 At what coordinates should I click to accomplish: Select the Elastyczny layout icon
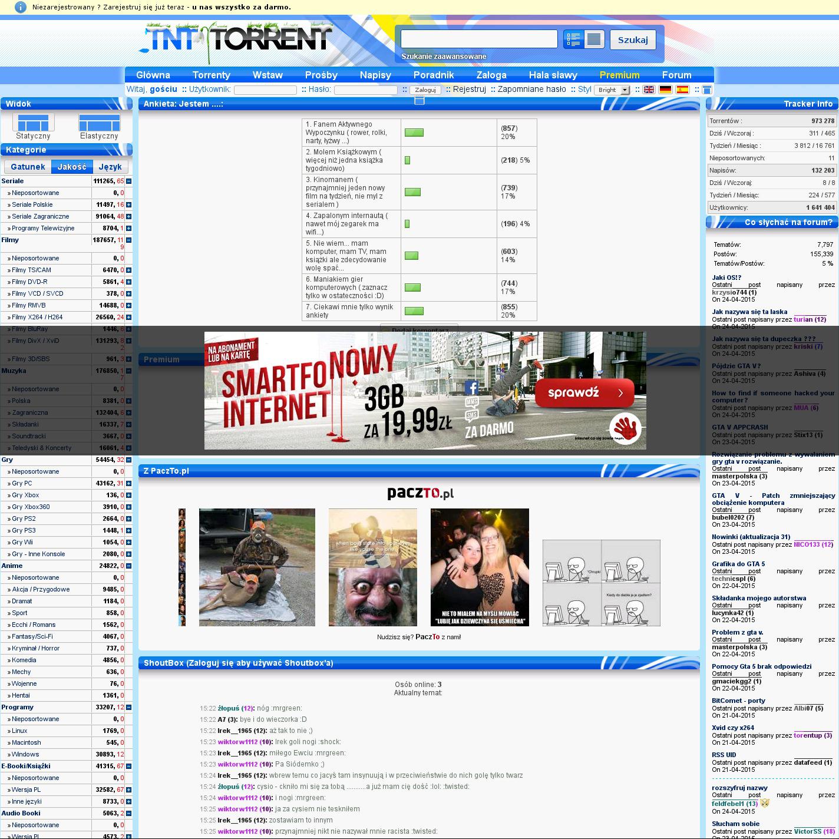click(x=99, y=123)
